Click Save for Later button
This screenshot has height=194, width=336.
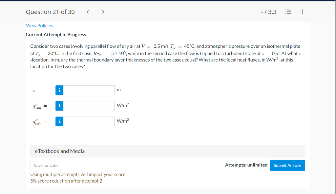[x=47, y=165]
